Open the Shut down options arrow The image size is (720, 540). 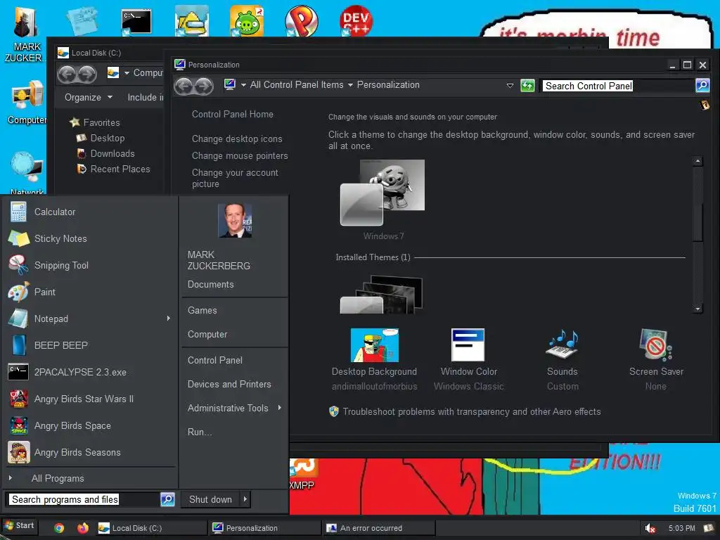point(245,499)
